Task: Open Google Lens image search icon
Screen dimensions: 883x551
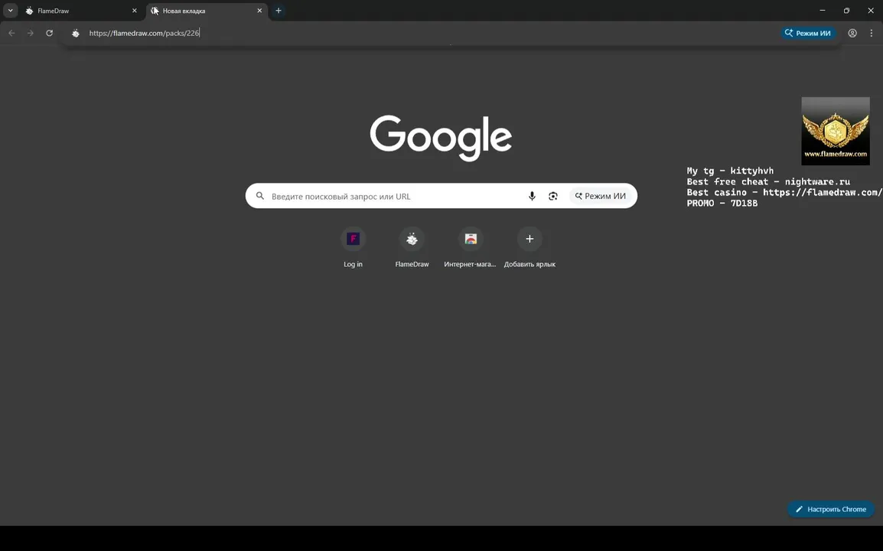Action: click(553, 196)
